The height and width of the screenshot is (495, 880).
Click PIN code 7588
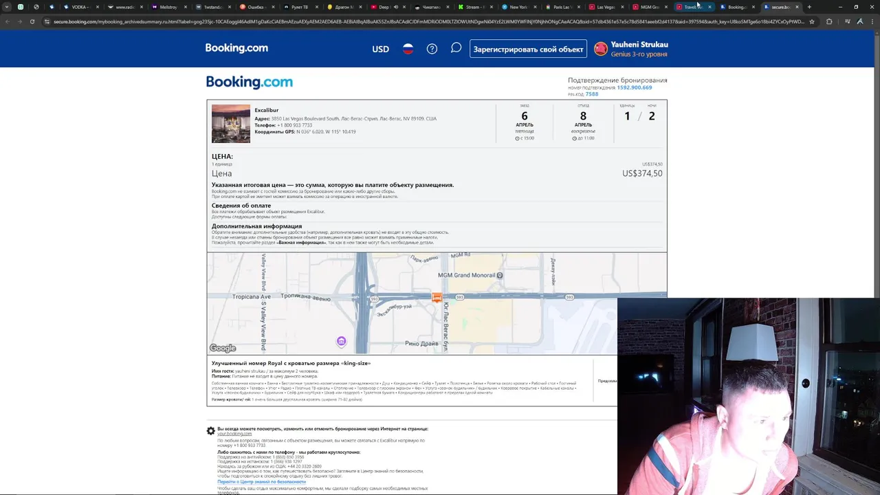pos(592,94)
